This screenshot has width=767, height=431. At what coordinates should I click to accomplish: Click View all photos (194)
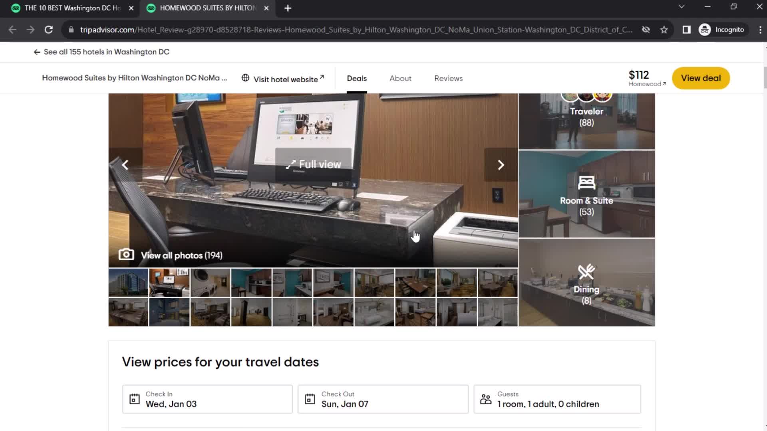[171, 255]
